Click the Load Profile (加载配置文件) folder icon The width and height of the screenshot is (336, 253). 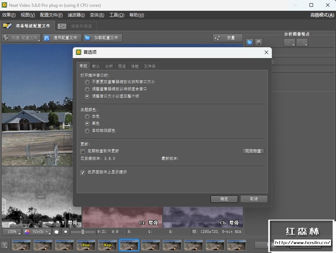pos(87,38)
